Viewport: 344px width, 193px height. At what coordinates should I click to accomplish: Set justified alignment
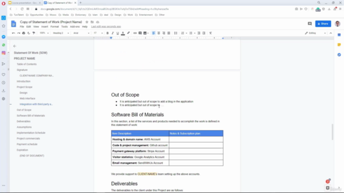[169, 33]
